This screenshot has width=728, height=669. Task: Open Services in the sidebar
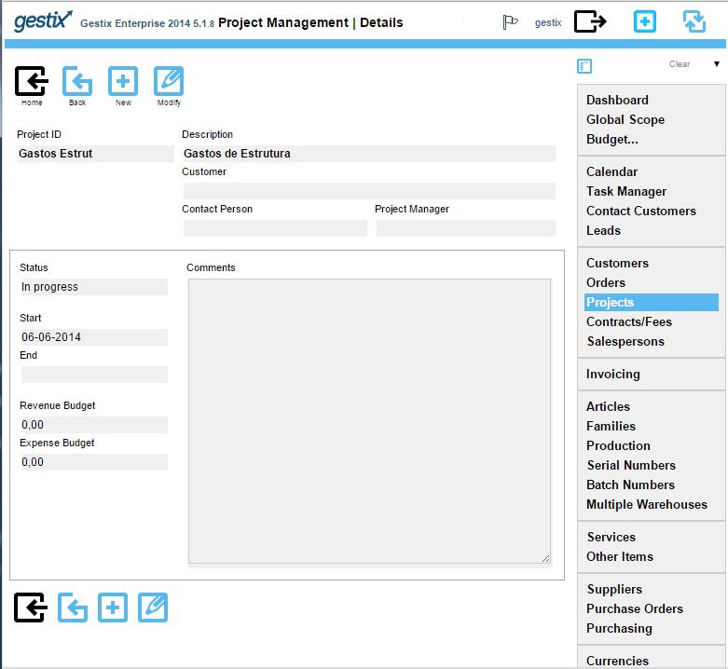611,537
